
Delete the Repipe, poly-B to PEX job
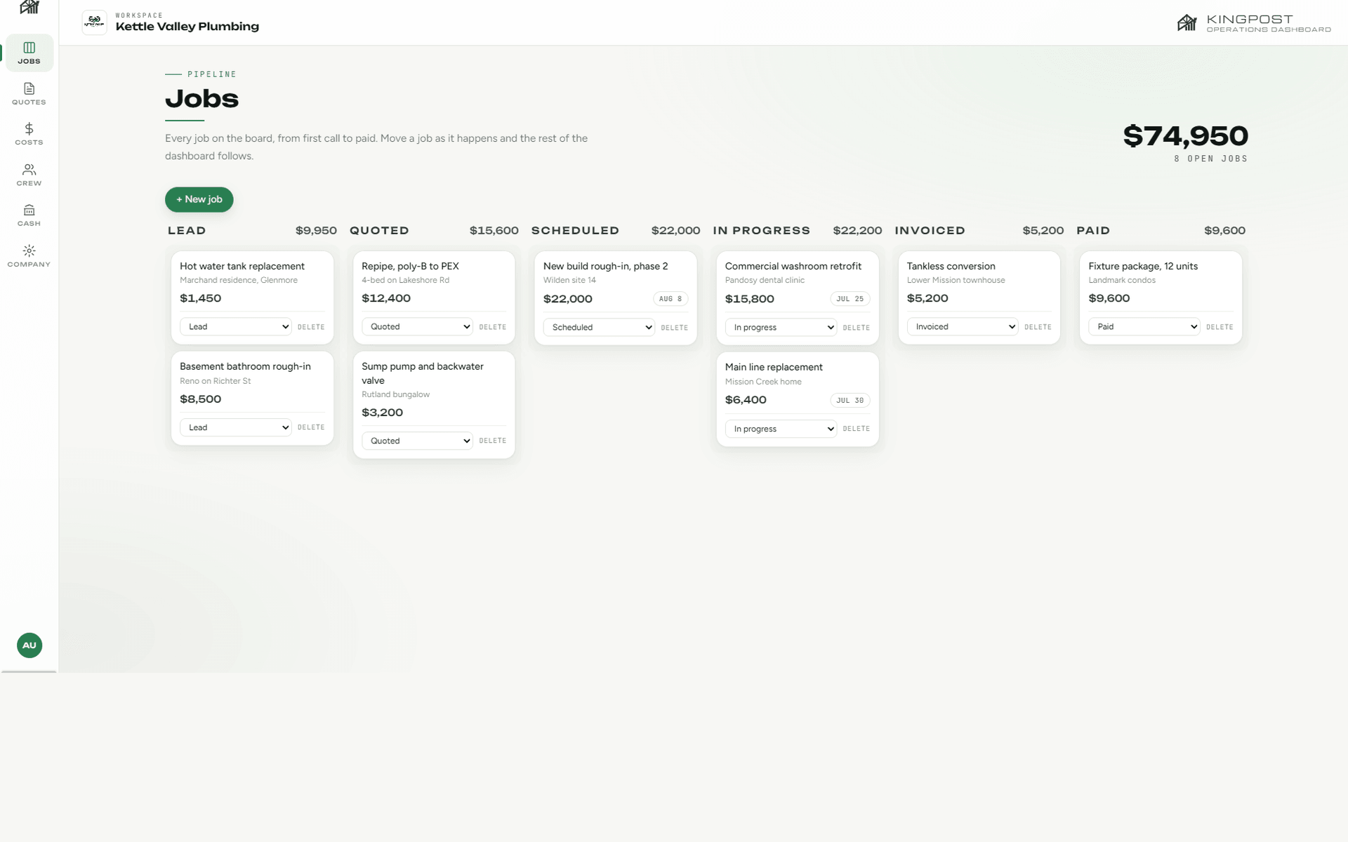coord(493,327)
